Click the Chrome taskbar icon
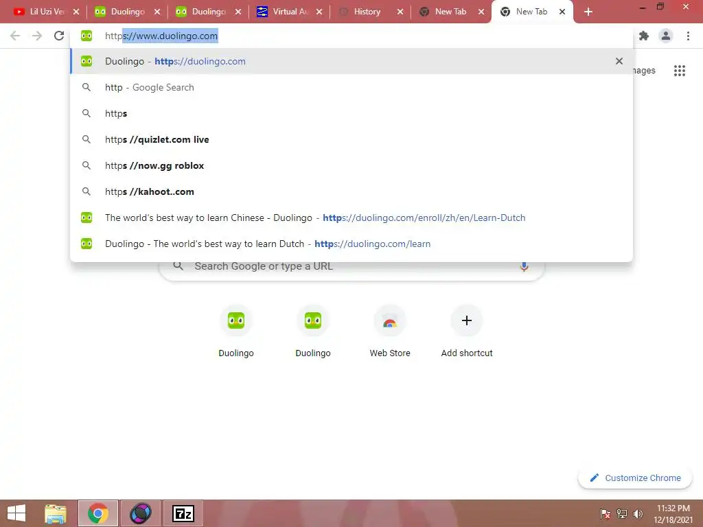This screenshot has height=527, width=703. (x=98, y=513)
